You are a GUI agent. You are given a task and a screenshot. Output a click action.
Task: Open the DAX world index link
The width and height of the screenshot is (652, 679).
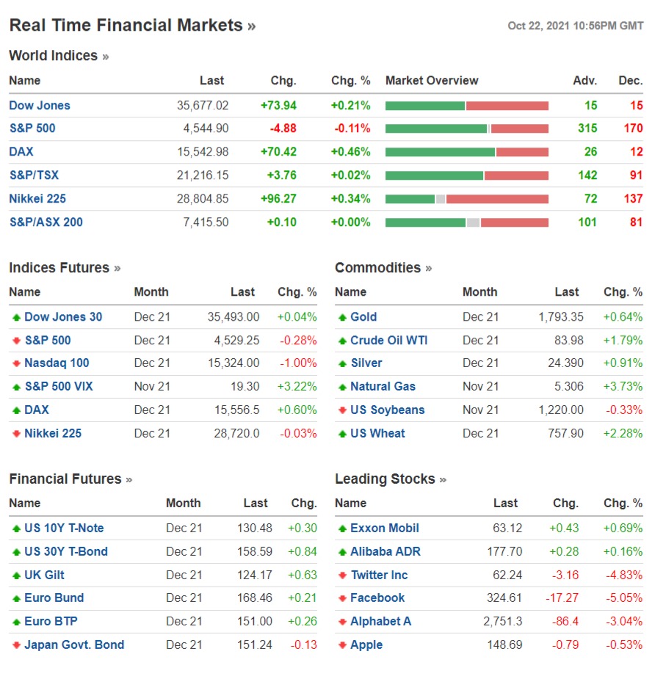(x=21, y=151)
